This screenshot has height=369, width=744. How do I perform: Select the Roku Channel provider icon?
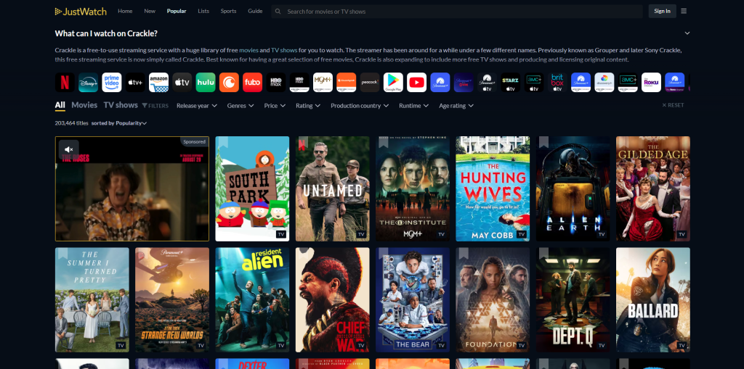tap(652, 83)
